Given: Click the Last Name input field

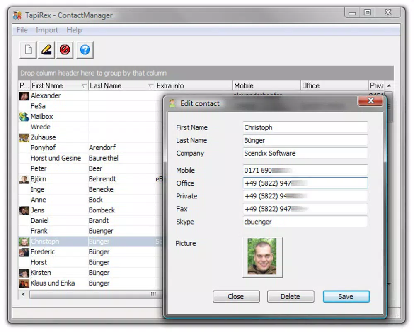Looking at the screenshot, I should [305, 140].
